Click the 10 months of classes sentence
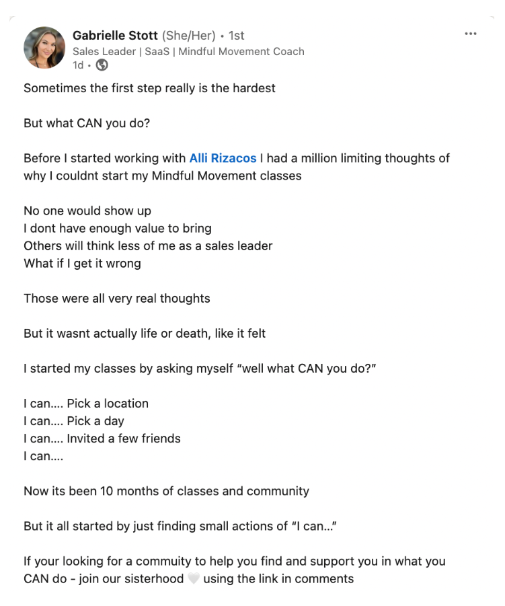505x606 pixels. pyautogui.click(x=166, y=491)
